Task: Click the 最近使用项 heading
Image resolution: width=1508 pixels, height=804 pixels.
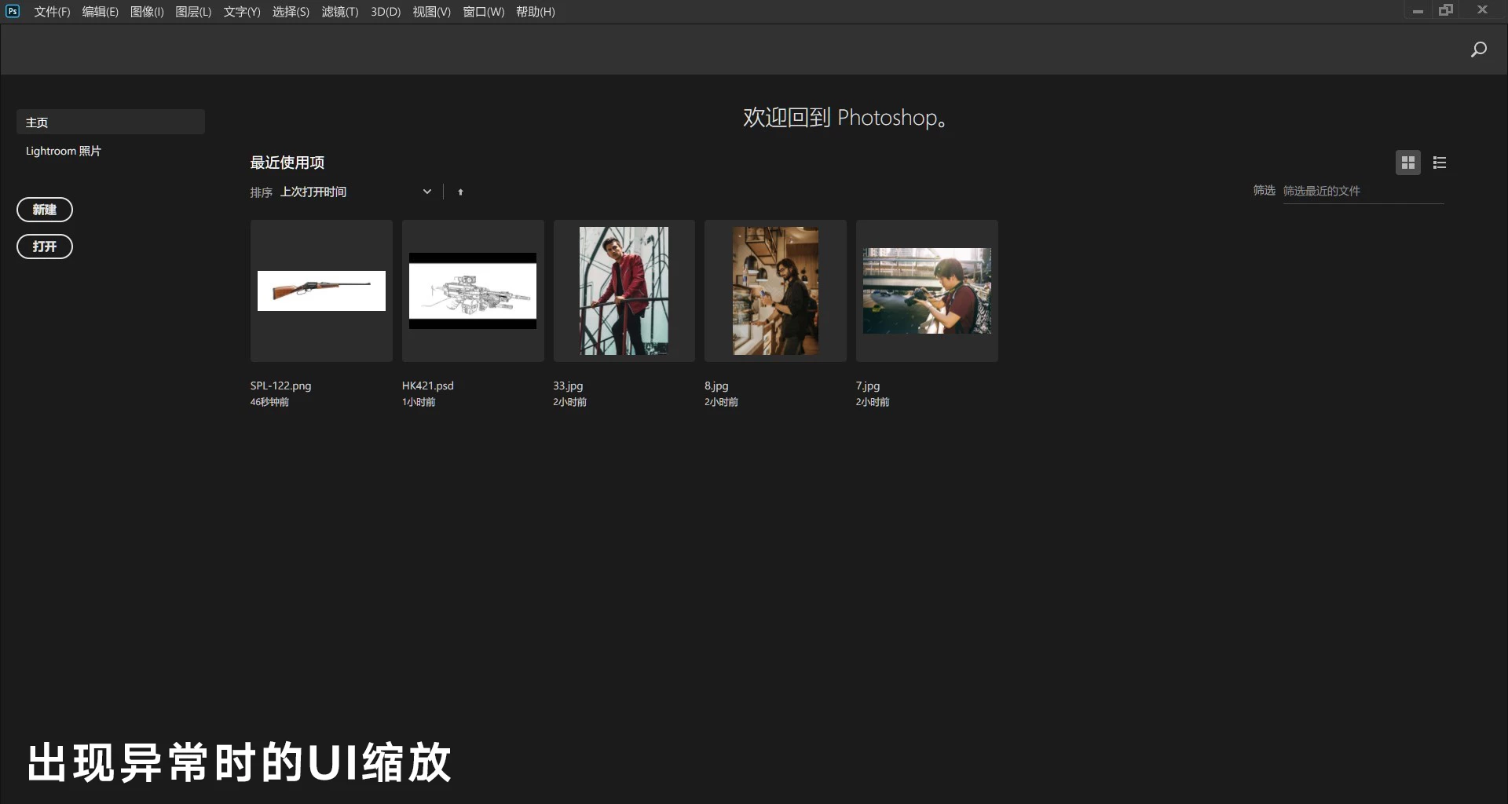Action: pos(287,163)
